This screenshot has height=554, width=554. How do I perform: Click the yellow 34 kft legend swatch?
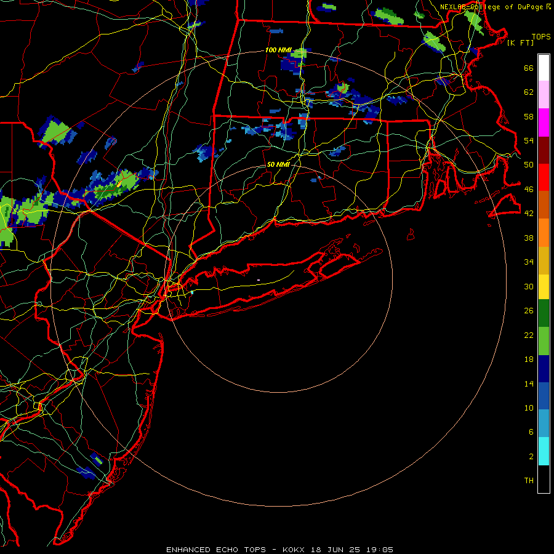[x=544, y=287]
